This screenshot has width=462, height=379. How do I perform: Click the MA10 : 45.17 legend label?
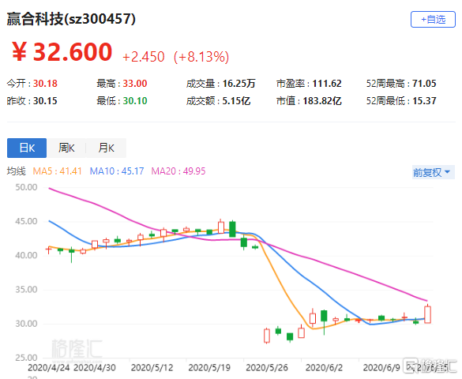[x=117, y=171]
